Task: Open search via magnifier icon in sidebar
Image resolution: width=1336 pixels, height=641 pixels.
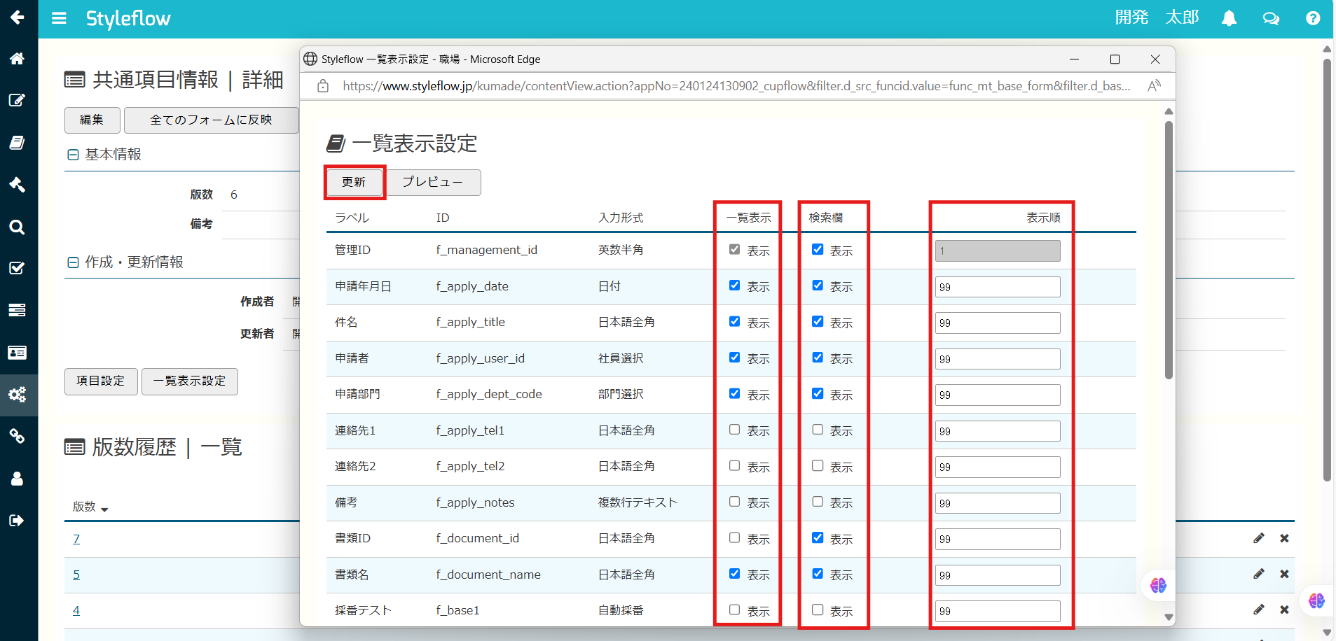Action: click(x=18, y=227)
